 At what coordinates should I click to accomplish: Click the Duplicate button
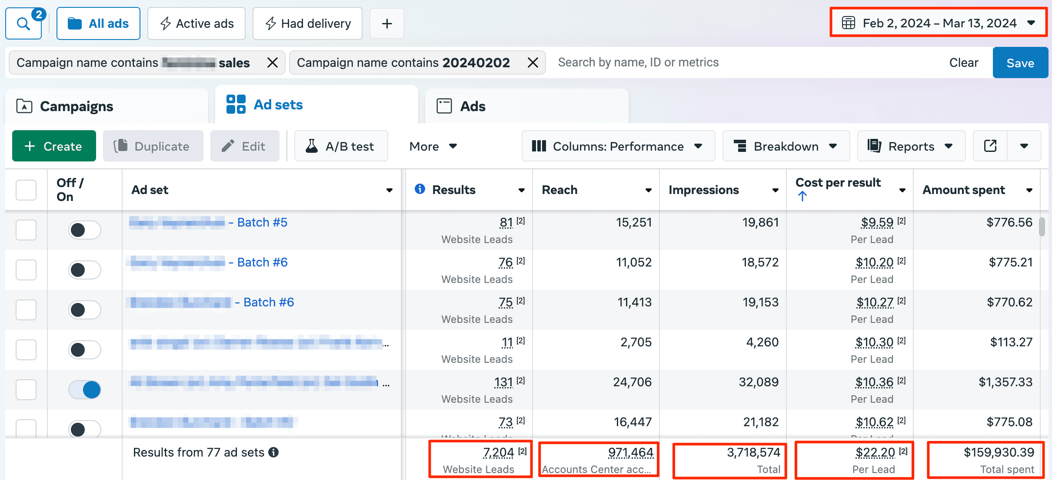(x=153, y=146)
